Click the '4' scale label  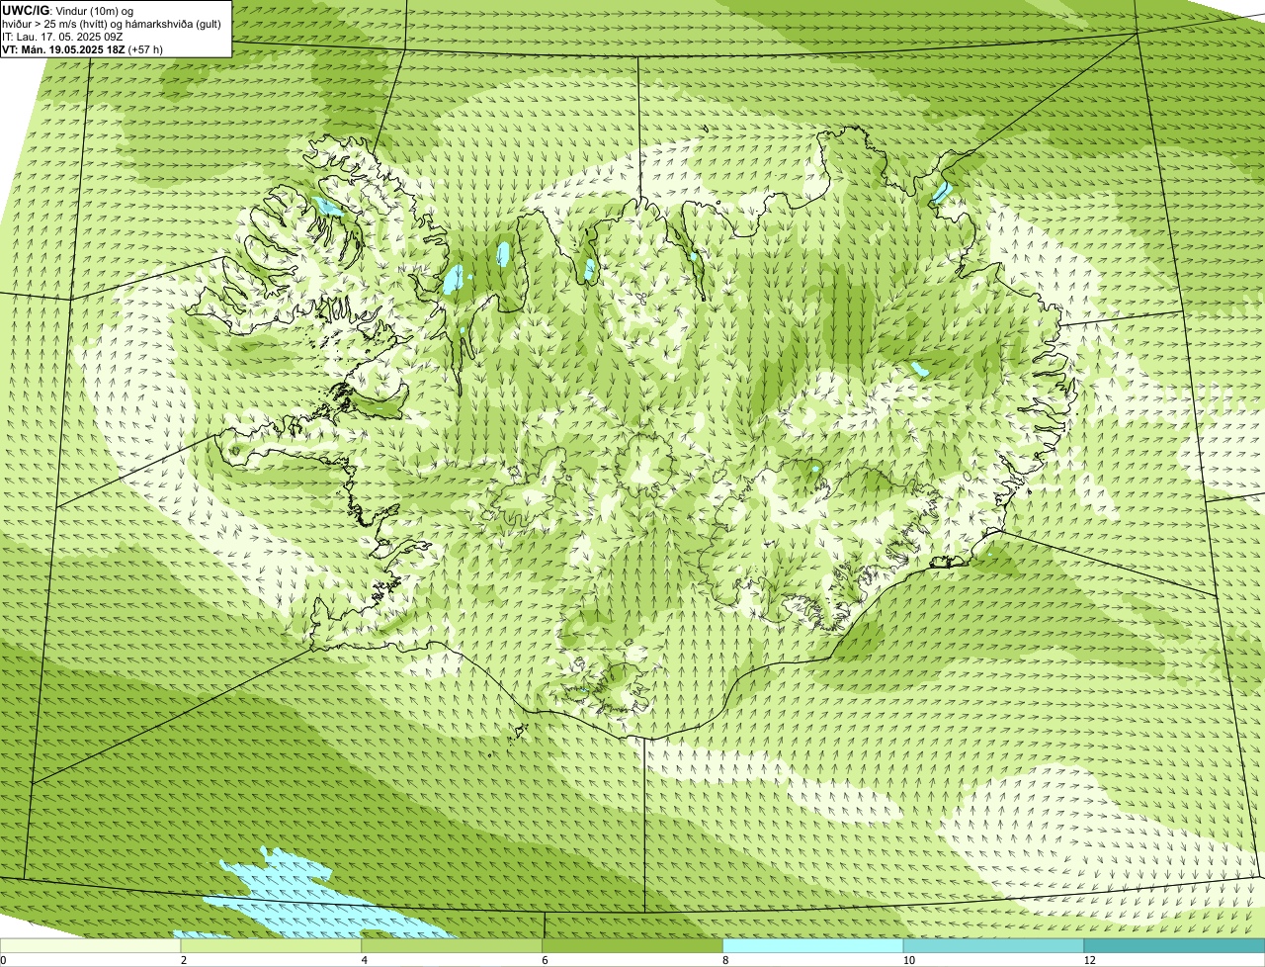[x=364, y=960]
